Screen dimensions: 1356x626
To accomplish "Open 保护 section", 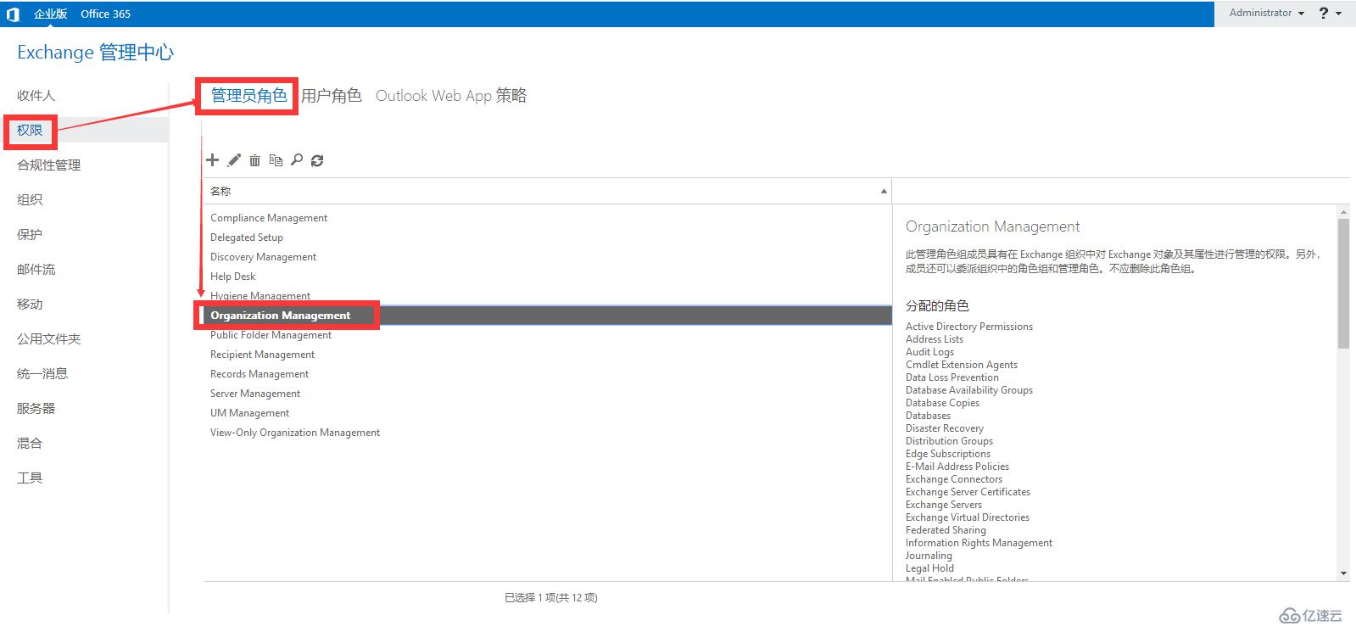I will pyautogui.click(x=30, y=234).
